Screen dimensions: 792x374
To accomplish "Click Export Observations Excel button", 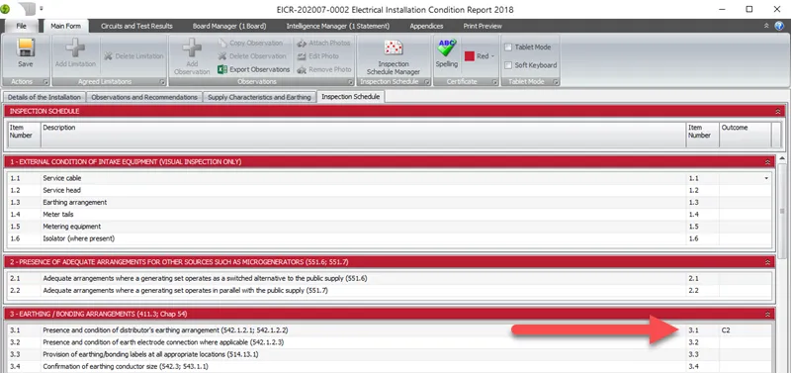I will (254, 69).
